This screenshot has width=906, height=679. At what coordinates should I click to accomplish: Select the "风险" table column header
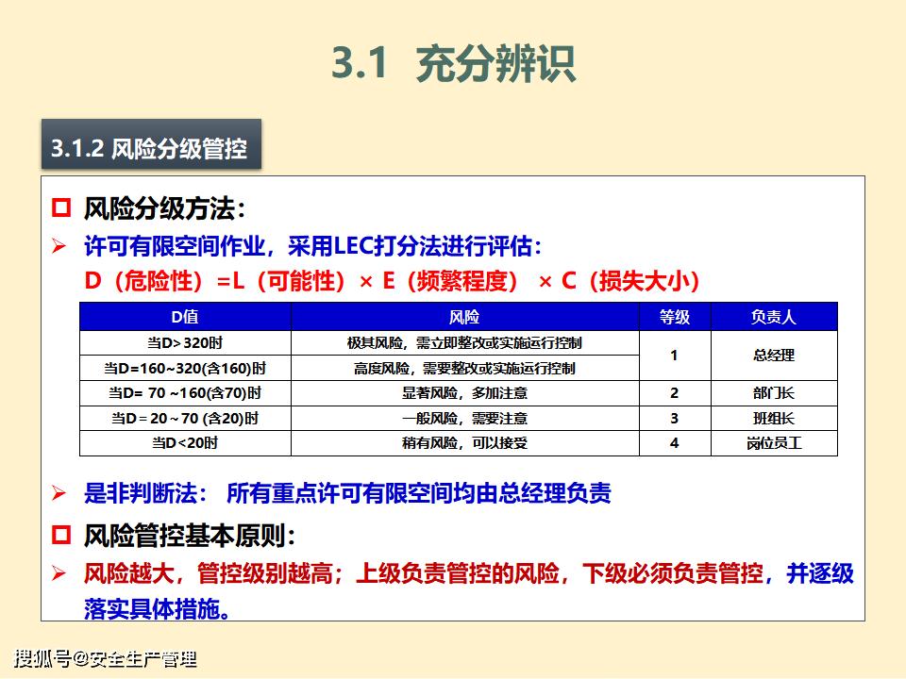click(465, 317)
